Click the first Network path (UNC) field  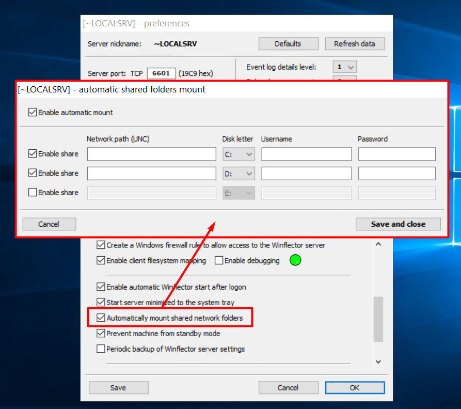[151, 154]
